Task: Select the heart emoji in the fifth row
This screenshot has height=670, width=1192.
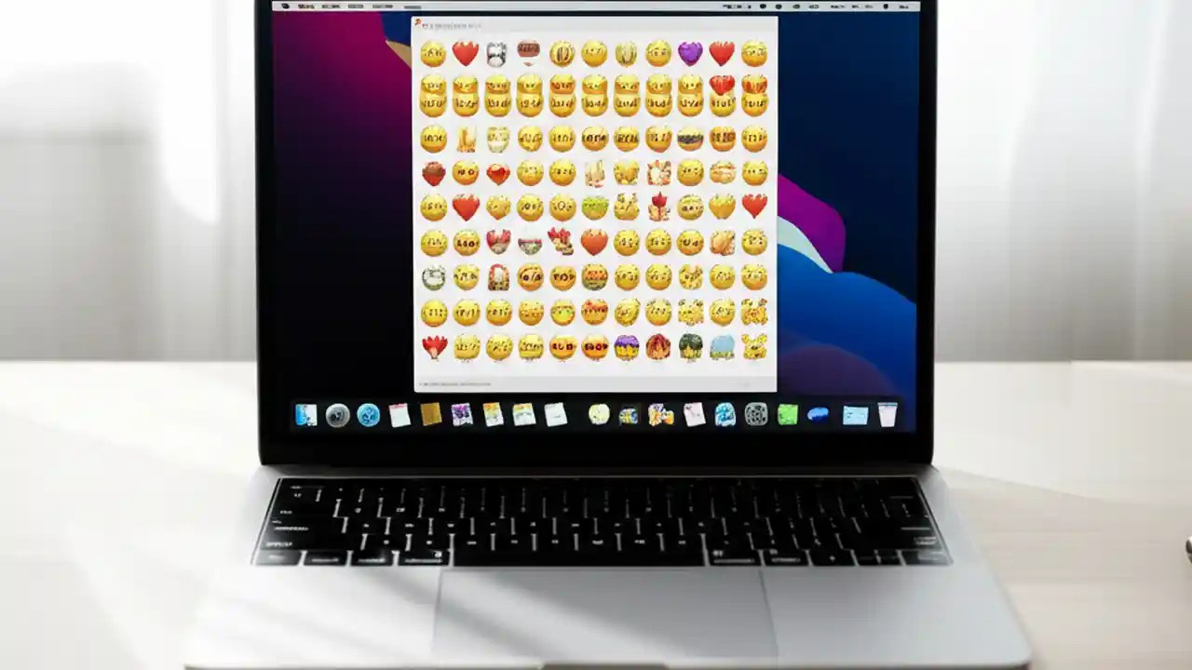Action: coord(465,207)
